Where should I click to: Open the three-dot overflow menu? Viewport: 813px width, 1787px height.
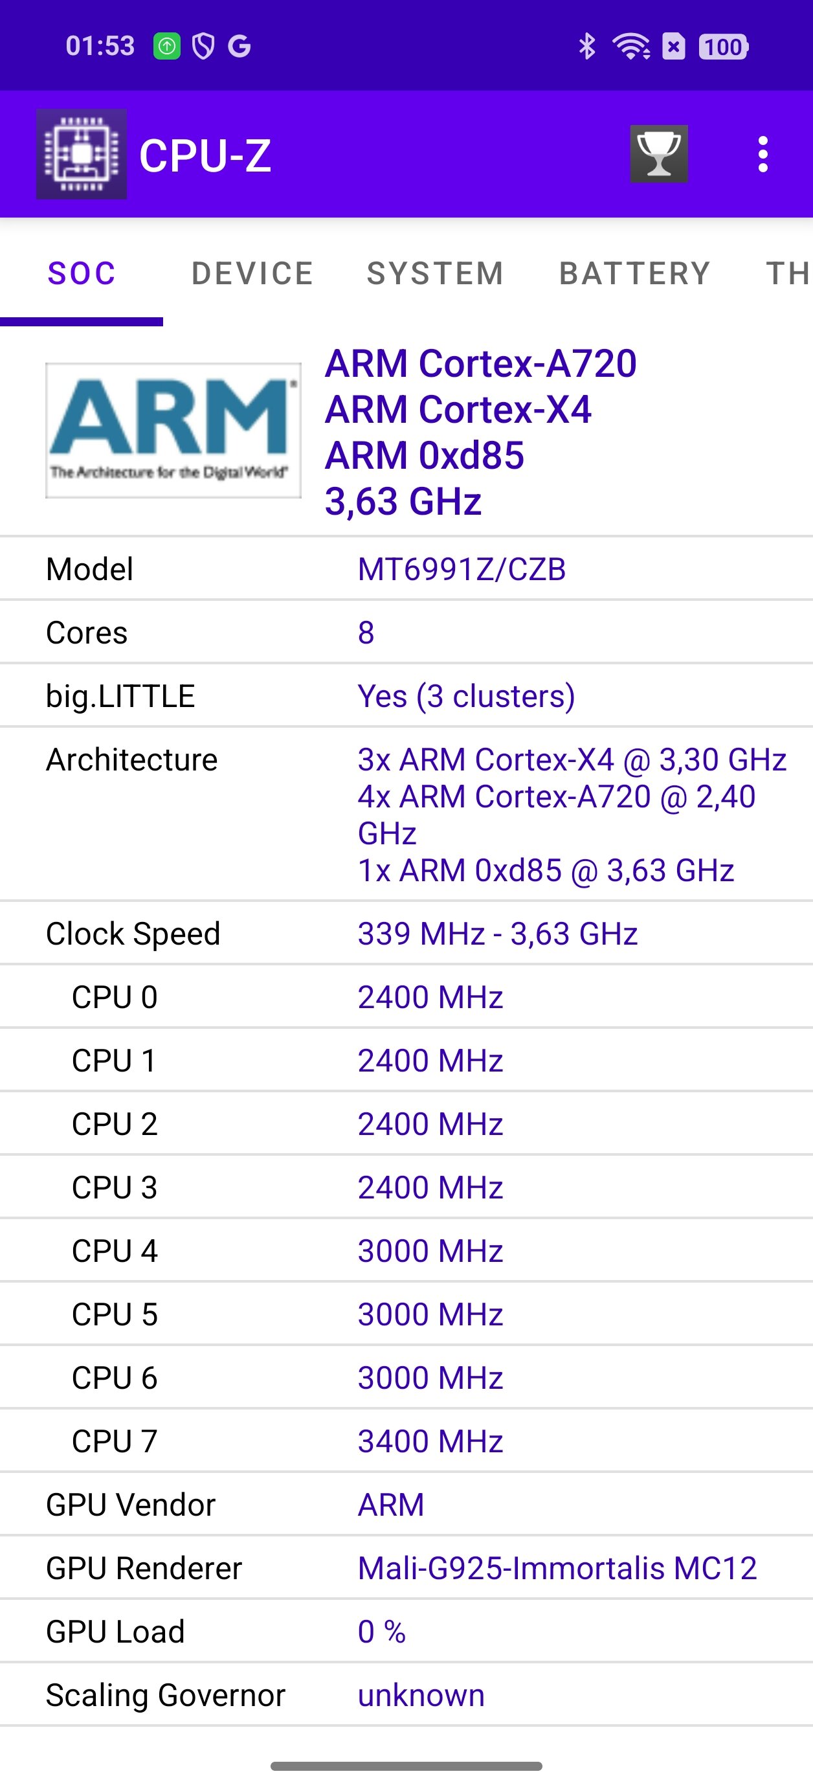[763, 154]
